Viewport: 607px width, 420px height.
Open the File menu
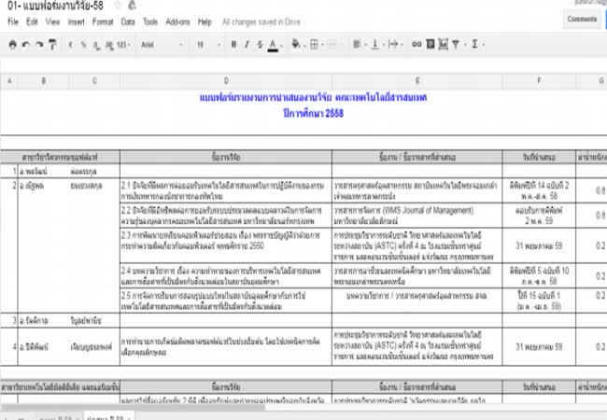[13, 21]
